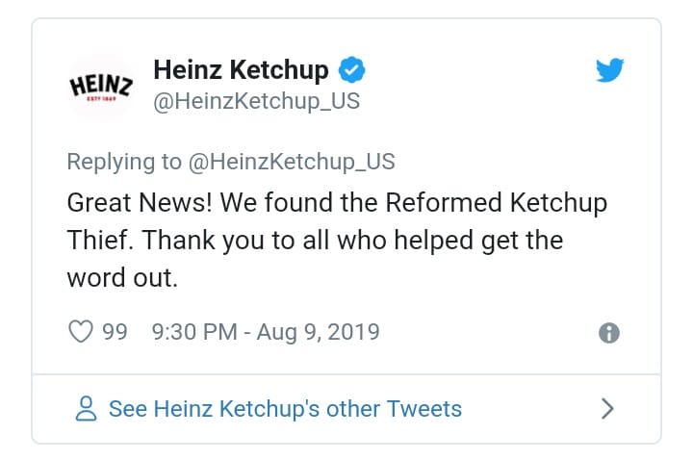This screenshot has width=693, height=460.
Task: Click See Heinz Ketchup's other Tweets
Action: [x=285, y=409]
